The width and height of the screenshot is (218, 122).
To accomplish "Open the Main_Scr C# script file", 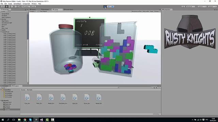I will pos(39,99).
